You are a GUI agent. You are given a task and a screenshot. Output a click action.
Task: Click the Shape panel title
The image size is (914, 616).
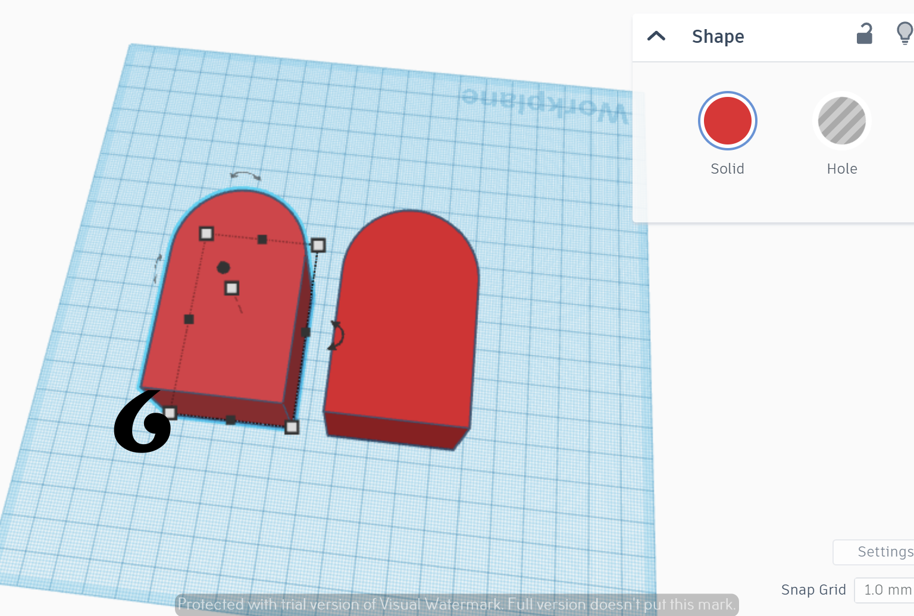718,36
